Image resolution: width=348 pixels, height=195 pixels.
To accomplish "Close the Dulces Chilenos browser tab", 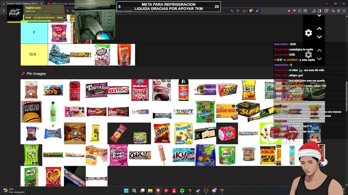I will (x=41, y=4).
